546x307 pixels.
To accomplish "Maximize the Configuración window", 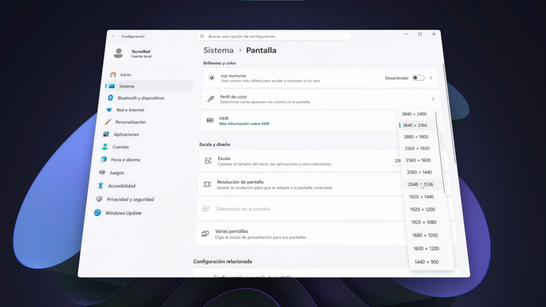I will coord(420,34).
